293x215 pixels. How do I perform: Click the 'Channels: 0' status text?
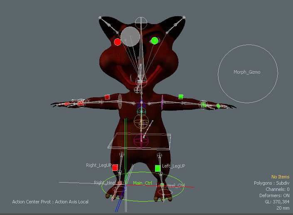pos(278,189)
